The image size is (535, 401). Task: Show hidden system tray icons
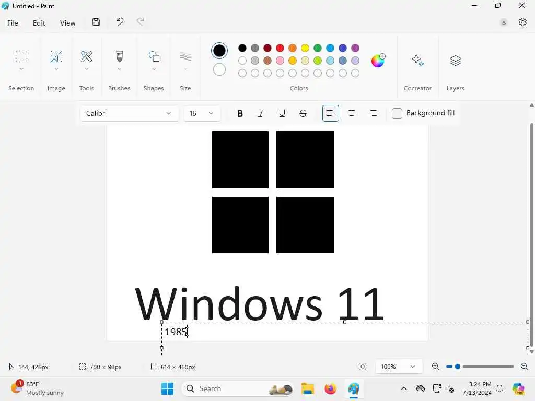404,388
